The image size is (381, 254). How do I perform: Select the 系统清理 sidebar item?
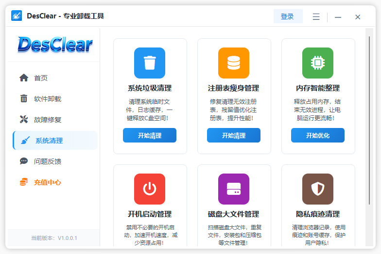(55, 141)
